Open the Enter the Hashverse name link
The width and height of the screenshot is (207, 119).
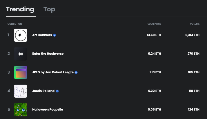pyautogui.click(x=48, y=54)
